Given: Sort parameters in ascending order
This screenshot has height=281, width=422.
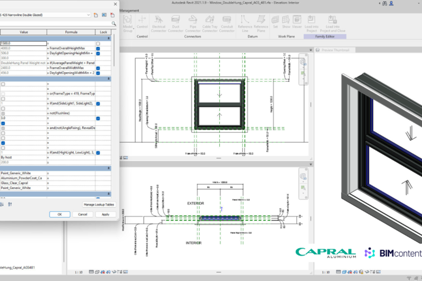Looking at the screenshot, I should click(x=2, y=204).
